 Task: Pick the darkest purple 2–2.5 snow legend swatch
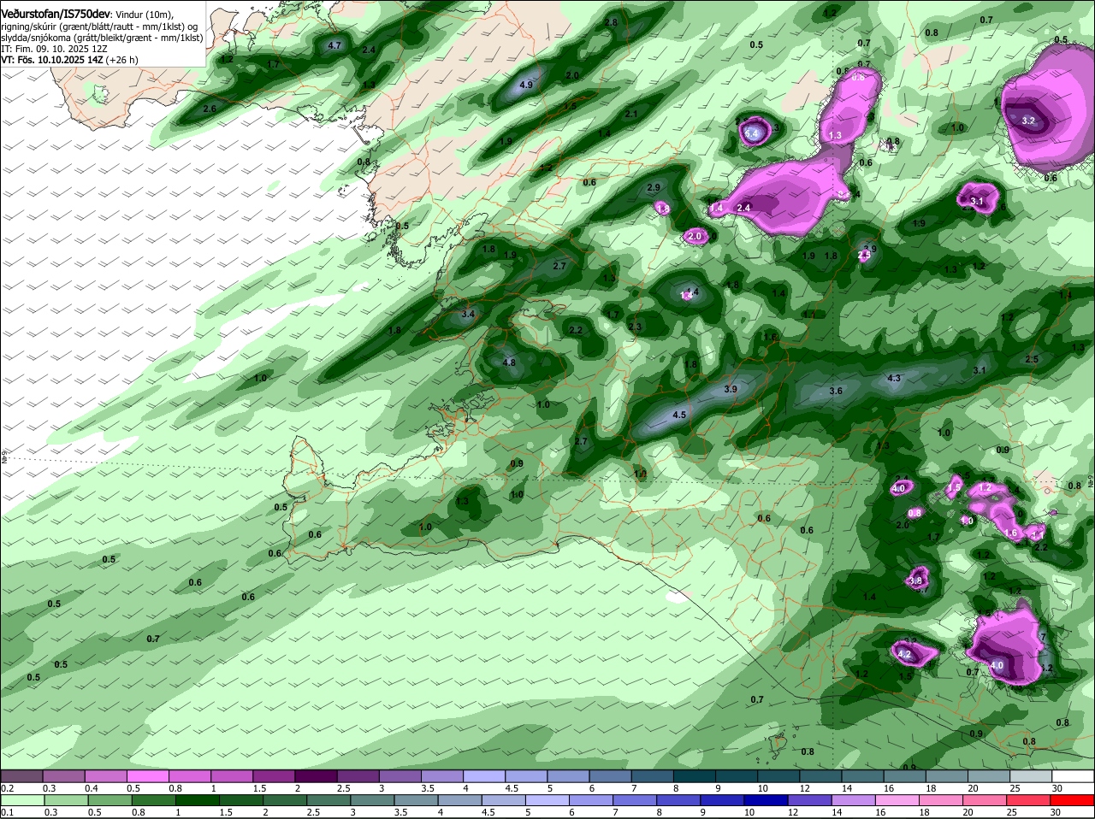tap(317, 775)
